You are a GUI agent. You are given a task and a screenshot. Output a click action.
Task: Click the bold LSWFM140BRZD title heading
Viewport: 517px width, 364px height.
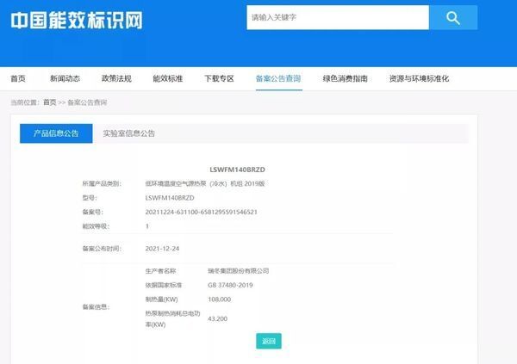pyautogui.click(x=239, y=168)
